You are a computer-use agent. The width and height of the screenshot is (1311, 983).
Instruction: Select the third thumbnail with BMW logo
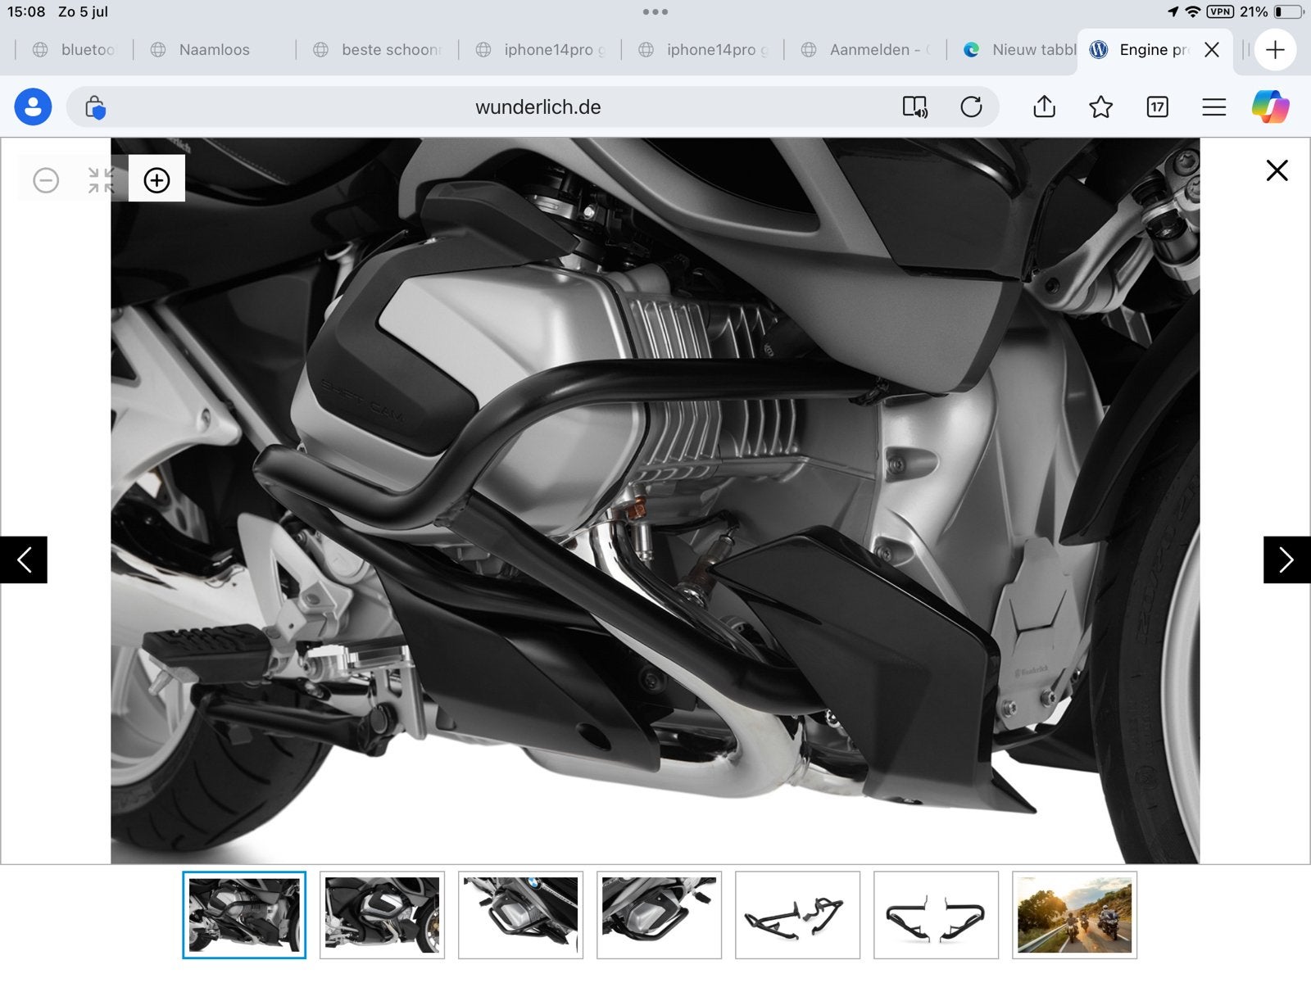click(520, 915)
